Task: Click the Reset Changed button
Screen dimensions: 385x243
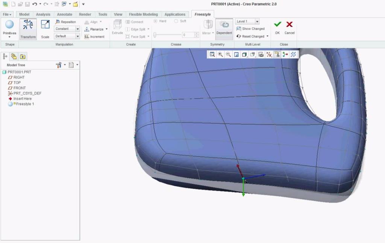Action: (x=250, y=36)
